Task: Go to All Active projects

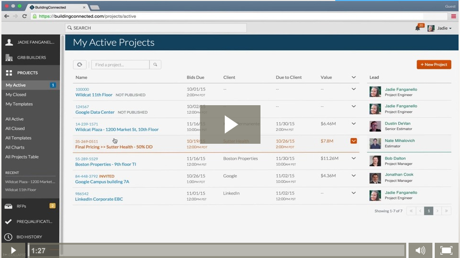Action: tap(14, 119)
